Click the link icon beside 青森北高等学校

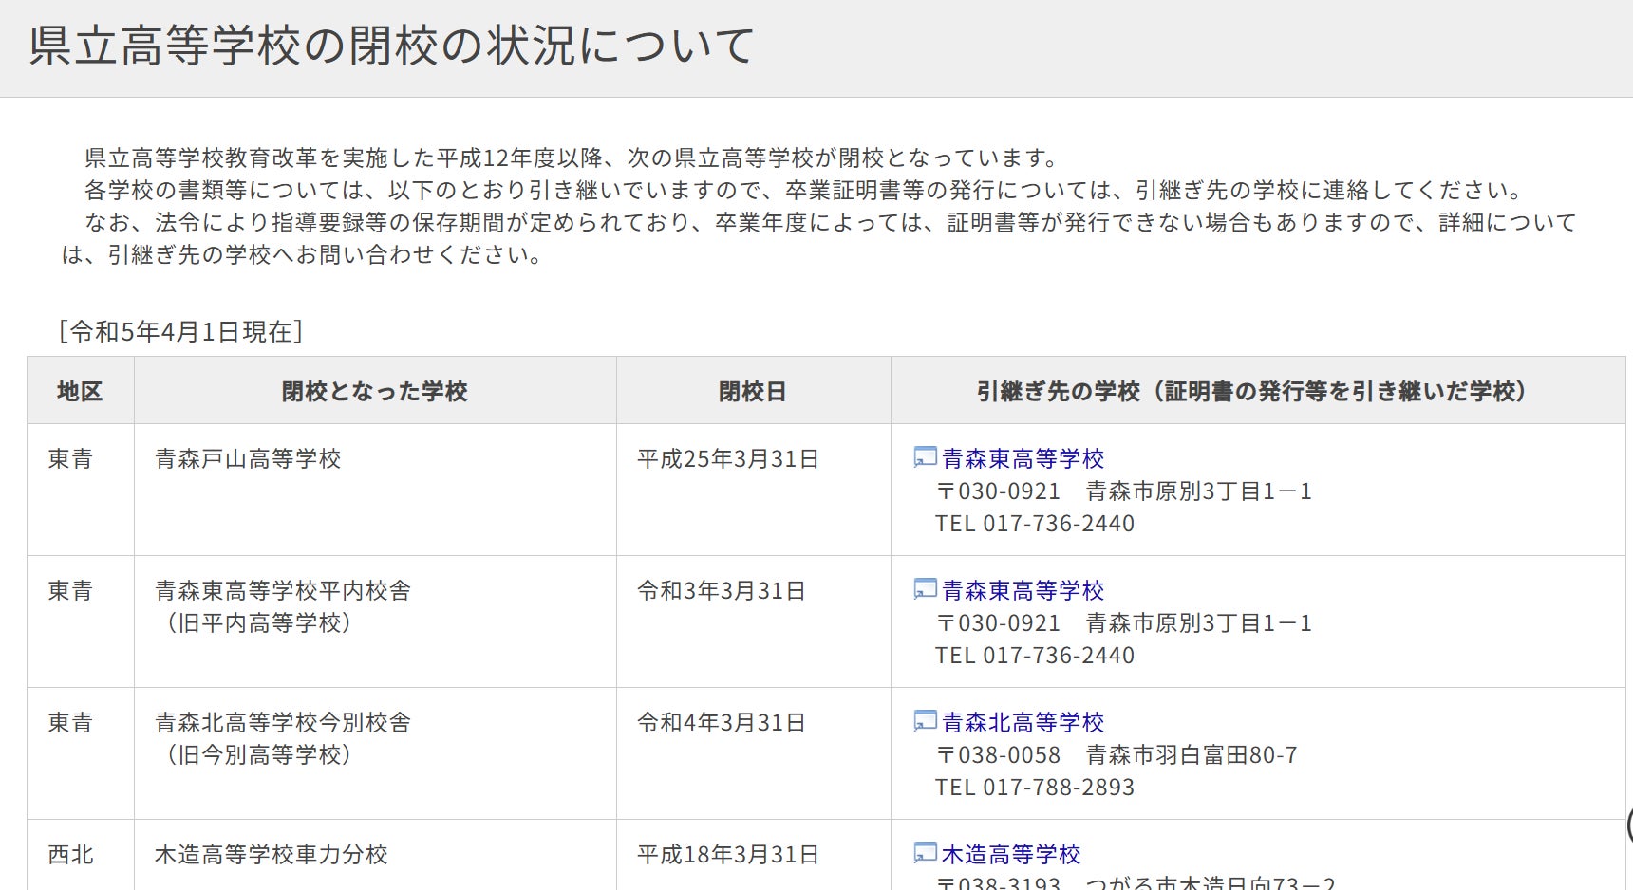pyautogui.click(x=924, y=722)
